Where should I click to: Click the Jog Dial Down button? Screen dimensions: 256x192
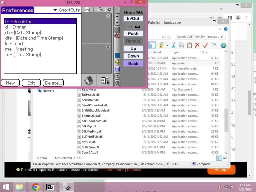pos(133,56)
